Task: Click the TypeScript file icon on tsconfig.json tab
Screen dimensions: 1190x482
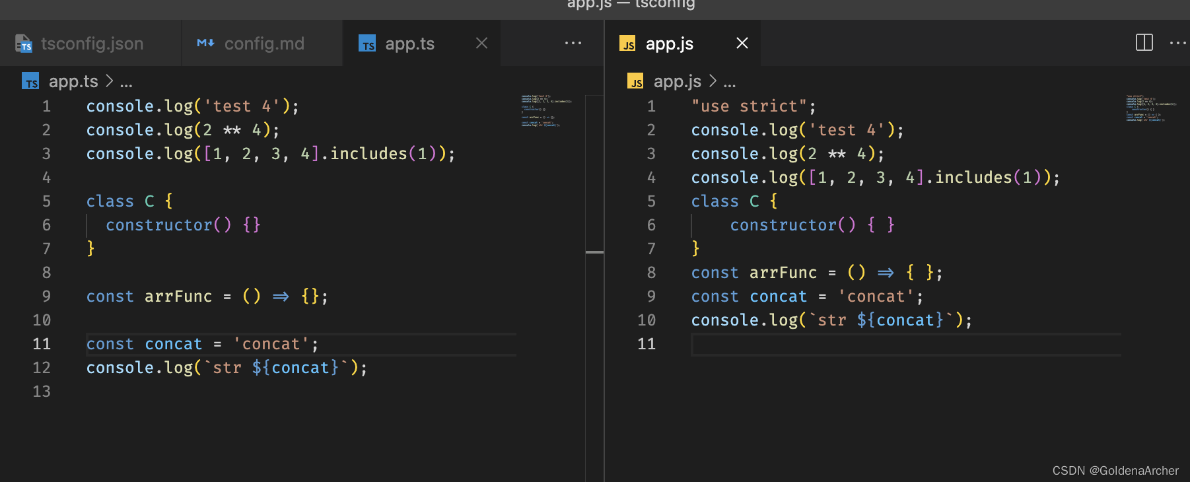Action: click(24, 44)
